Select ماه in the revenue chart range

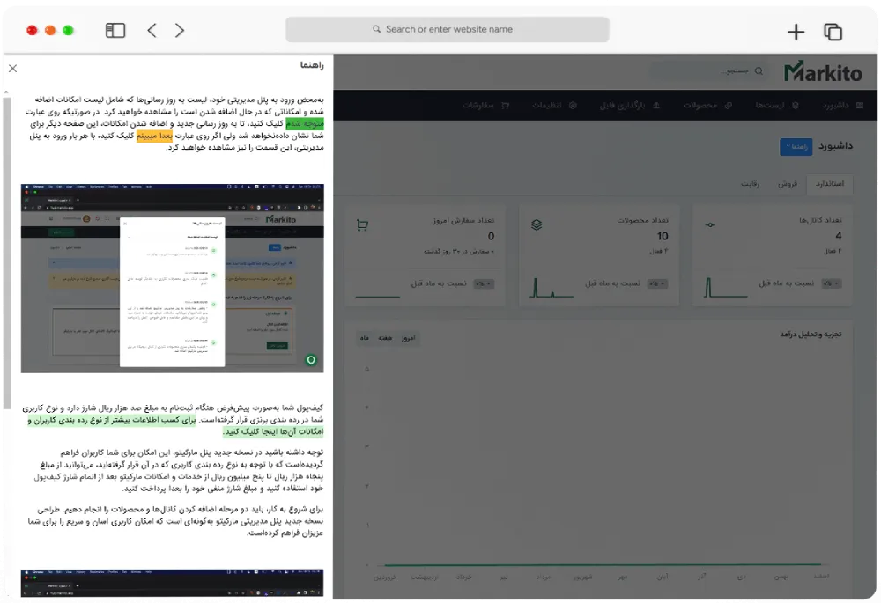point(365,338)
